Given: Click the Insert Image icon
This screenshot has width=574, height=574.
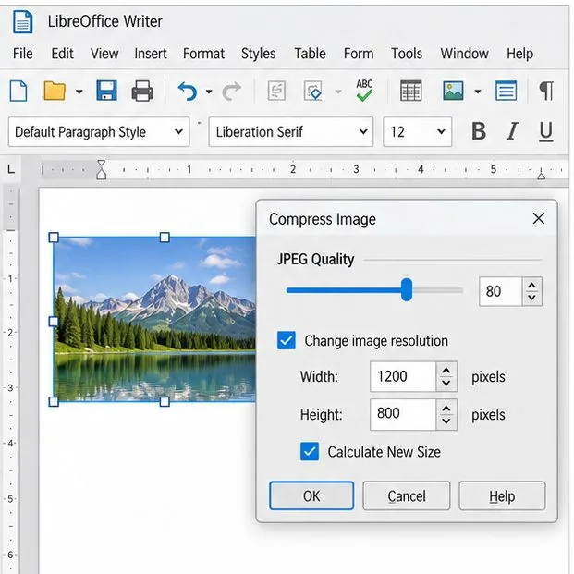Looking at the screenshot, I should point(453,91).
